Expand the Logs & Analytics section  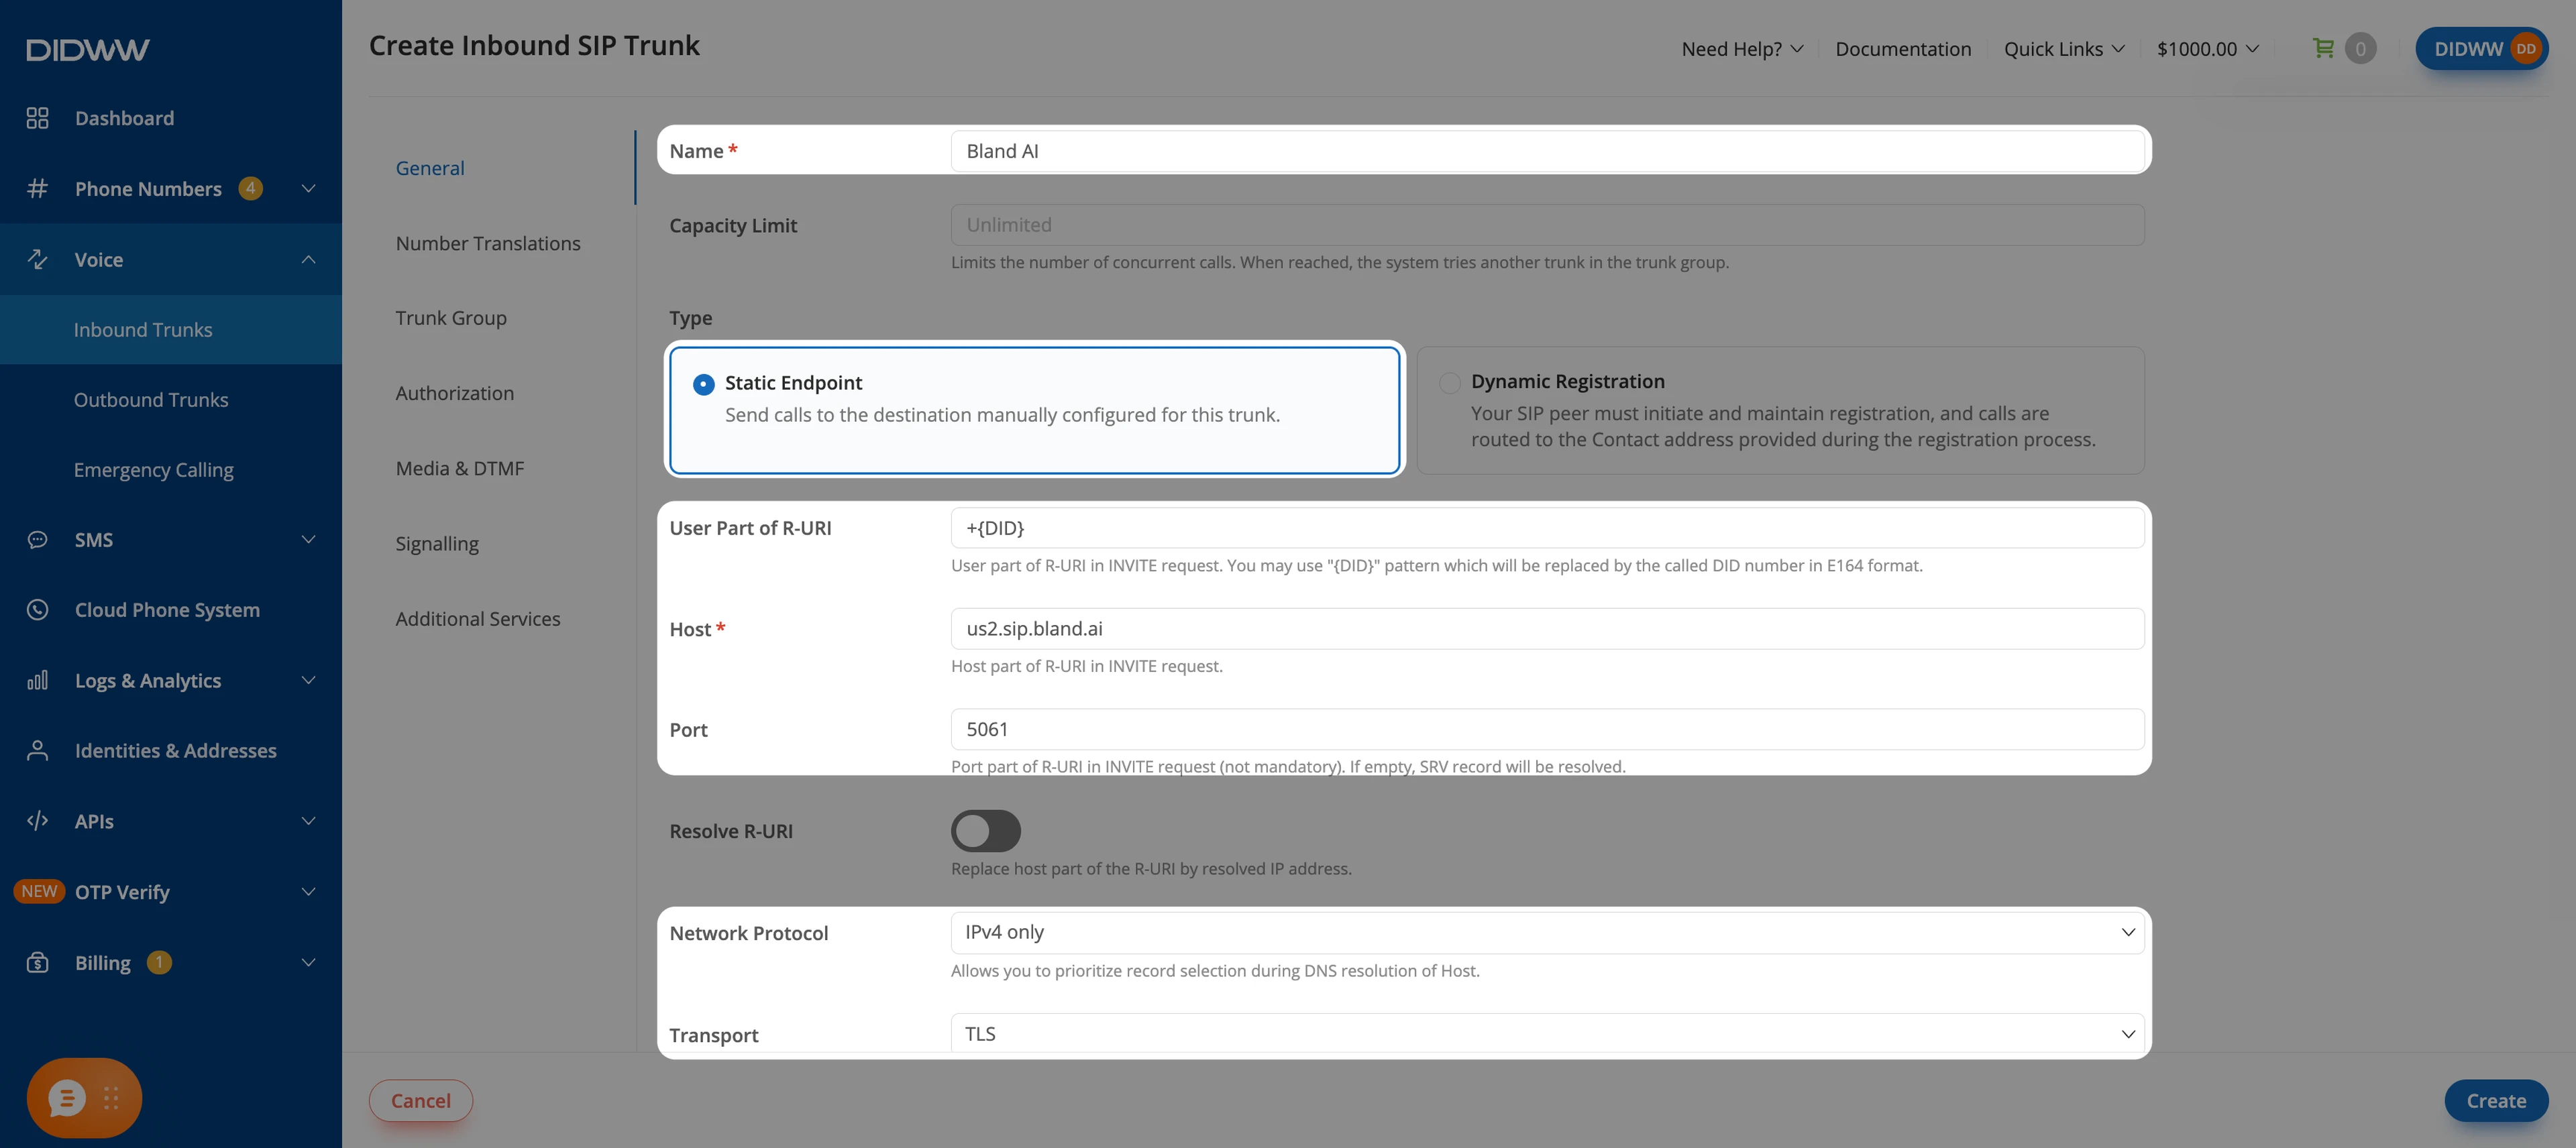coord(308,680)
